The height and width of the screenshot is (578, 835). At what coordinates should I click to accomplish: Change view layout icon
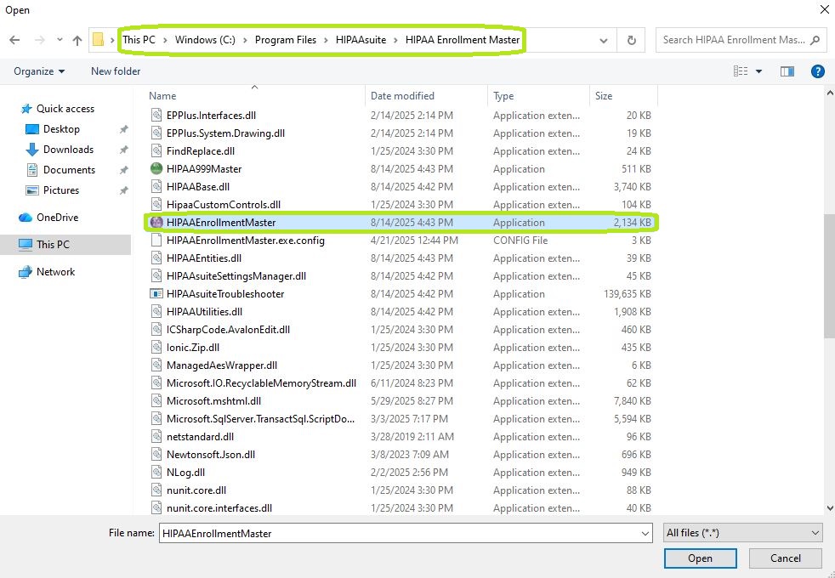(741, 71)
